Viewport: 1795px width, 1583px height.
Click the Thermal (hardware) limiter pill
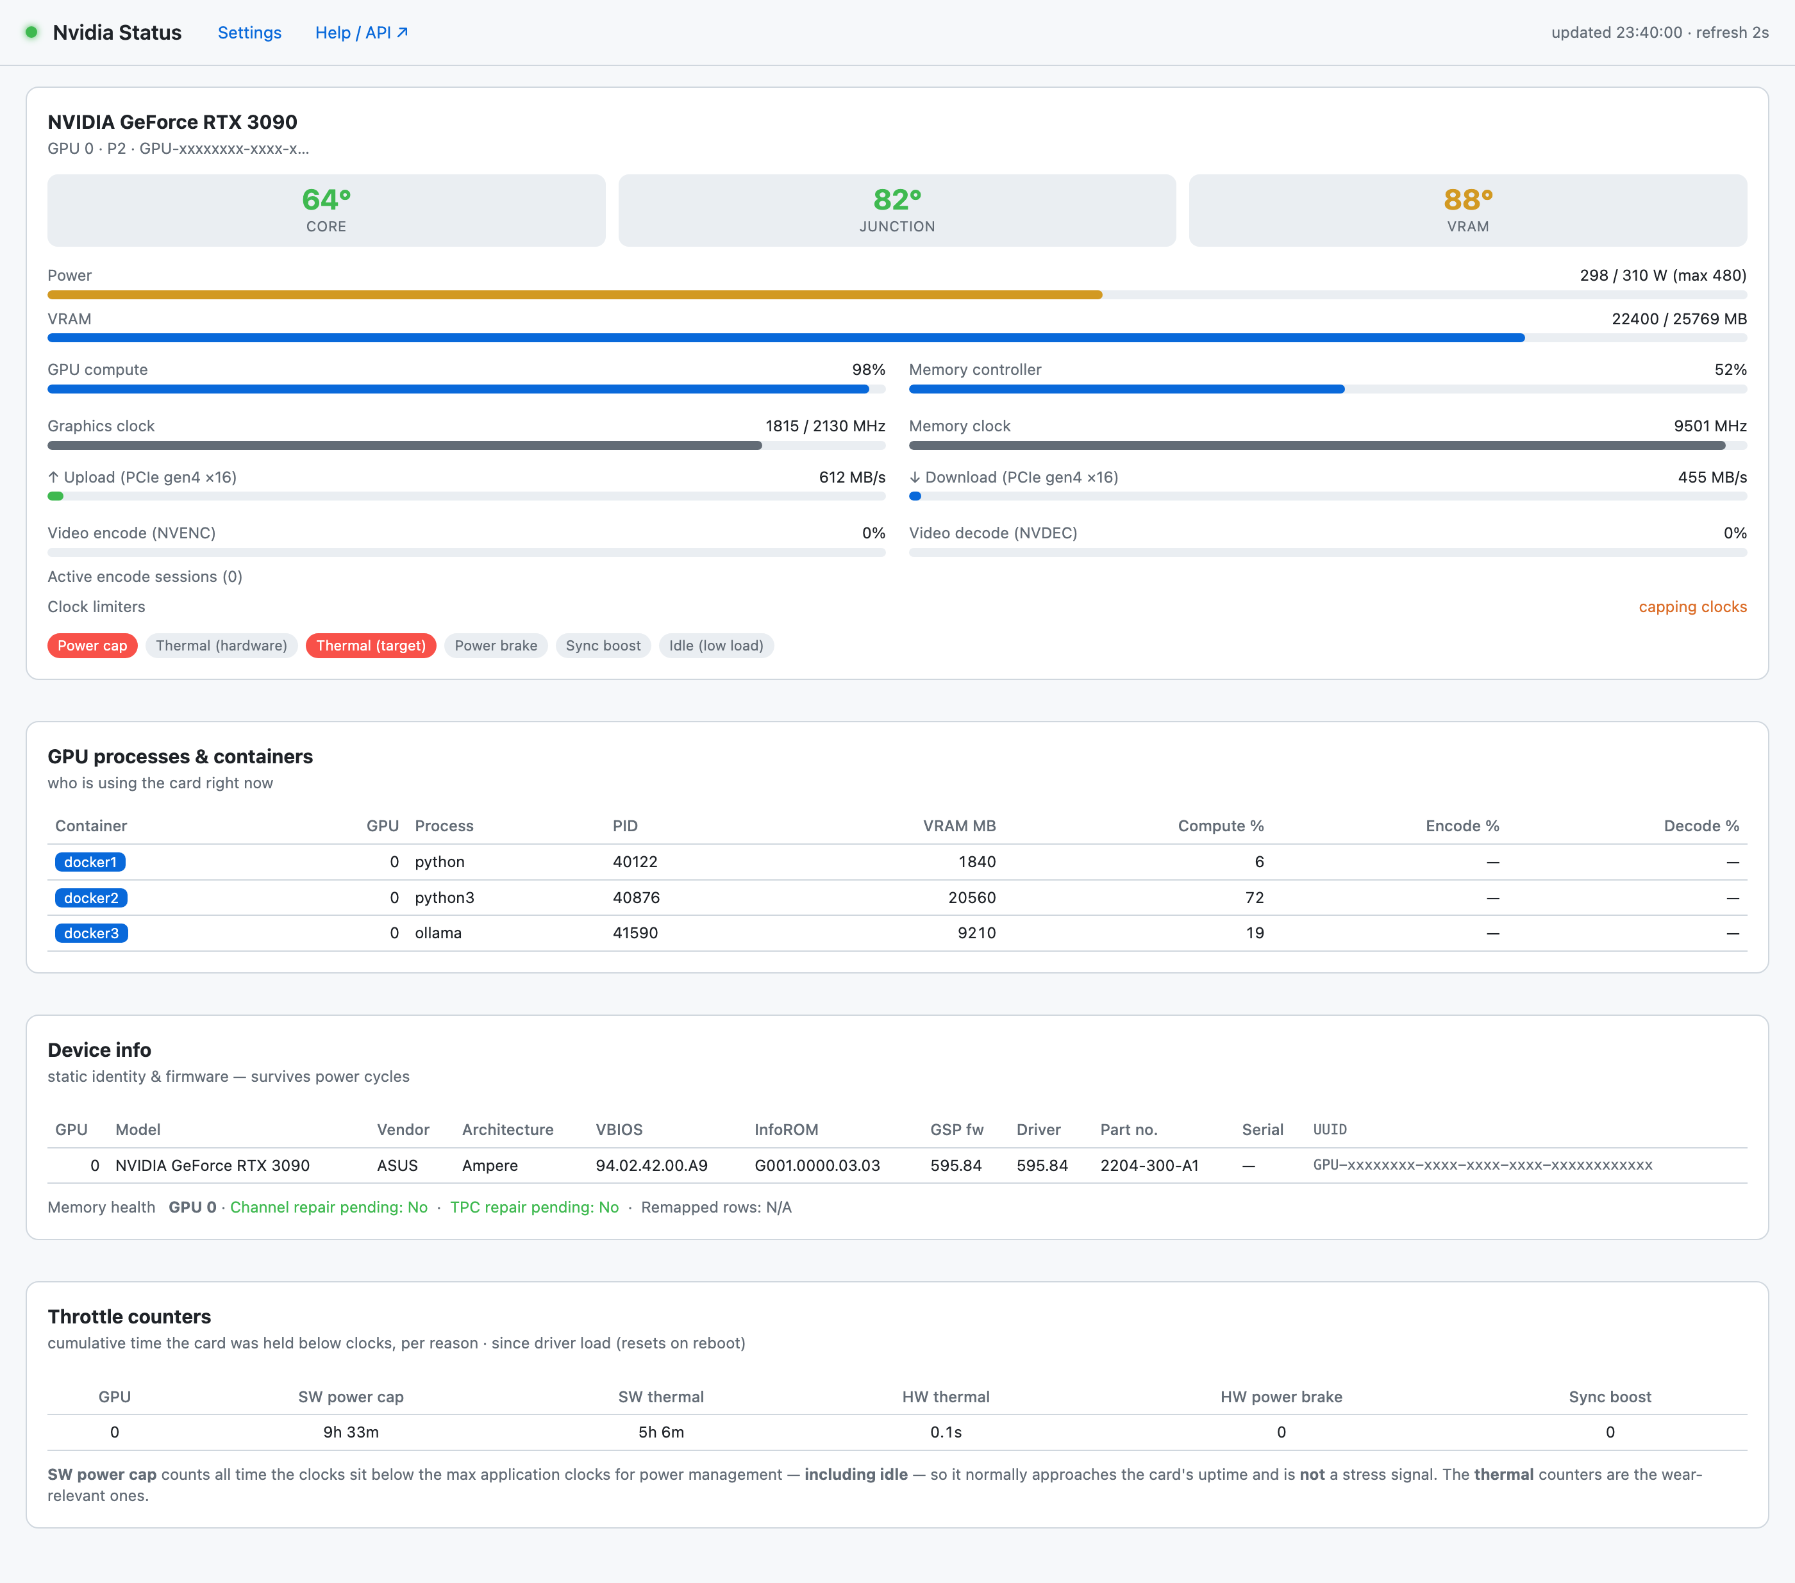(221, 645)
